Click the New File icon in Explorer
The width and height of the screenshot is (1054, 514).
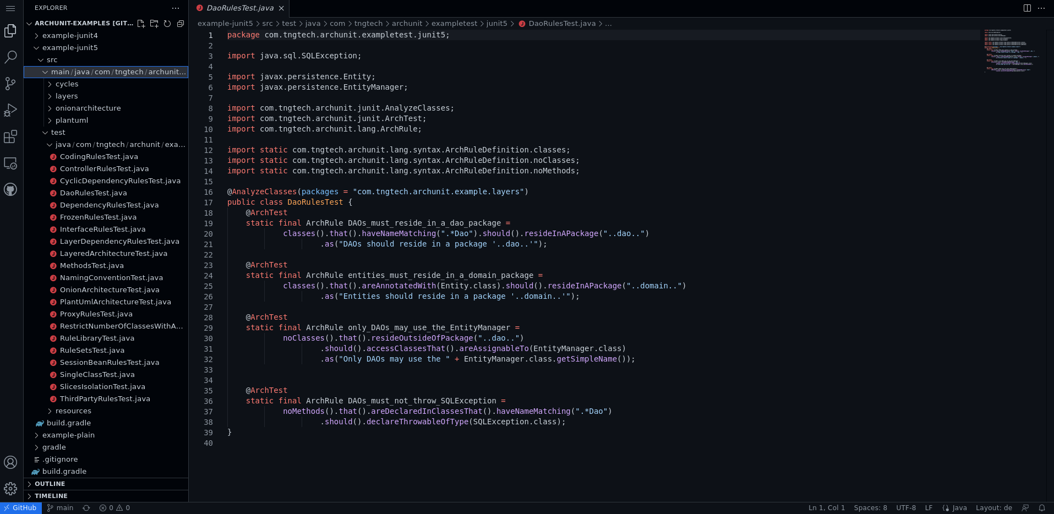coord(141,24)
